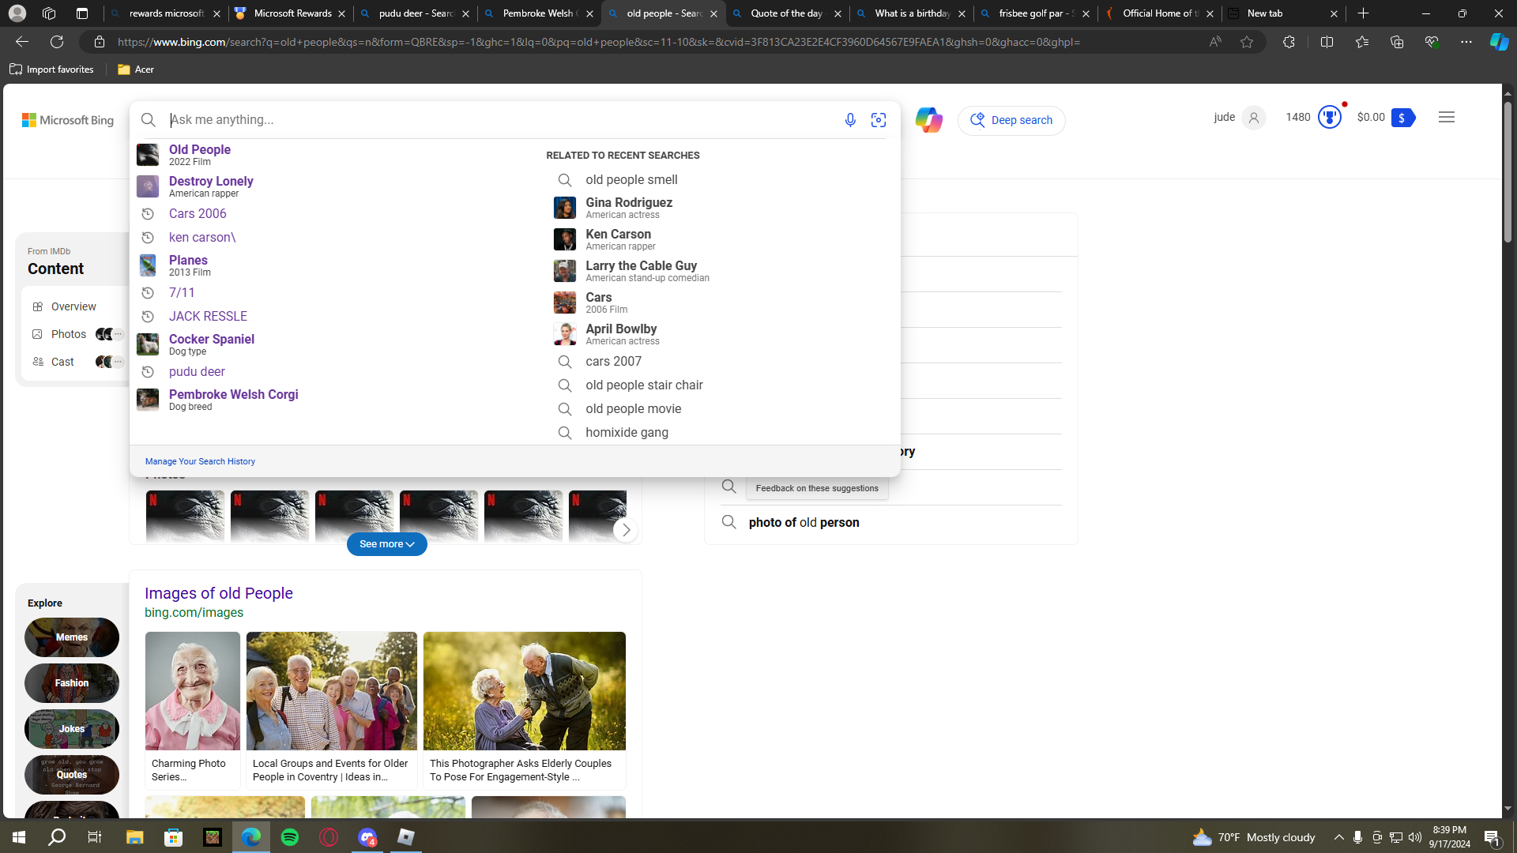Open Manage Your Search History link
Image resolution: width=1517 pixels, height=853 pixels.
pos(200,461)
